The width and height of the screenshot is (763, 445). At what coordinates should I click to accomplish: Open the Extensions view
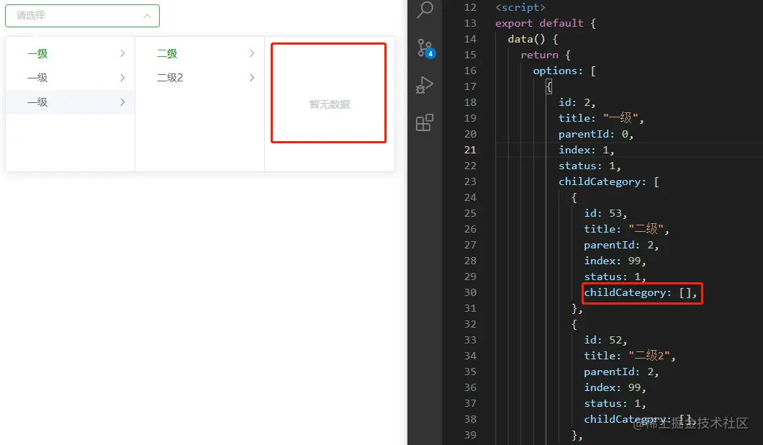click(424, 122)
